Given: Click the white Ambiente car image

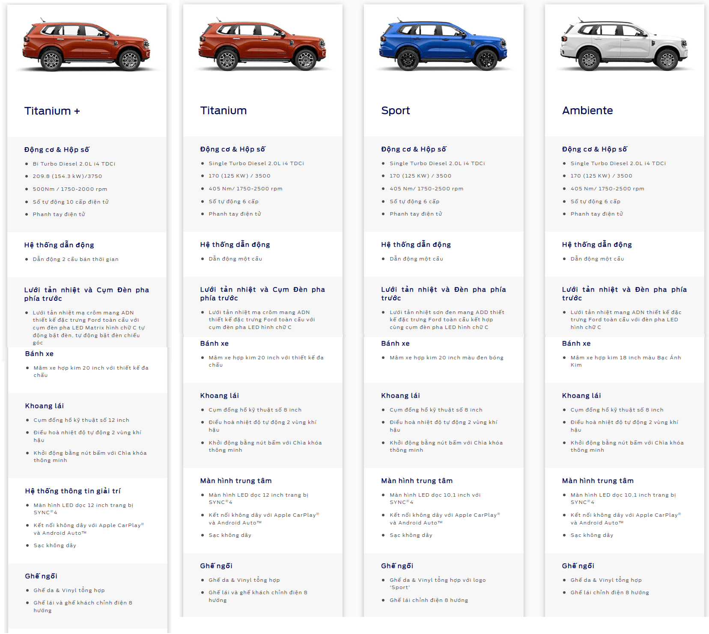Looking at the screenshot, I should pos(624,44).
